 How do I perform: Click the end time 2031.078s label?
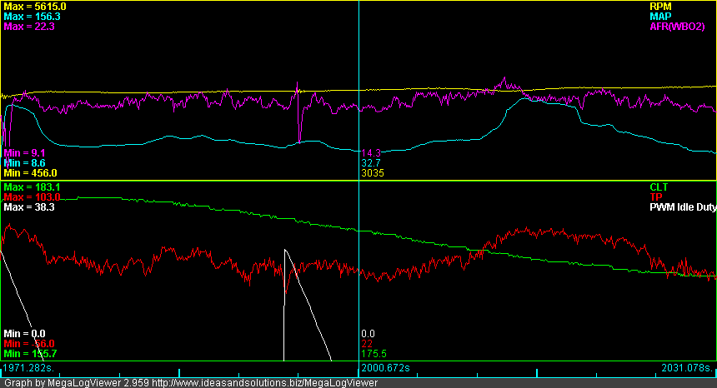[687, 368]
